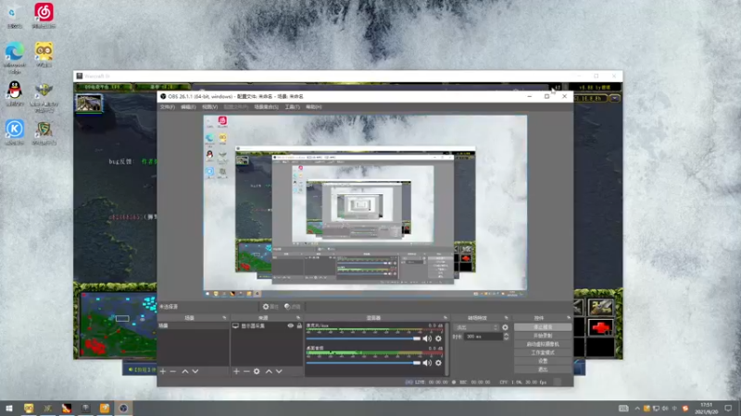Image resolution: width=741 pixels, height=416 pixels.
Task: Add a new scene with the plus button
Action: point(163,372)
